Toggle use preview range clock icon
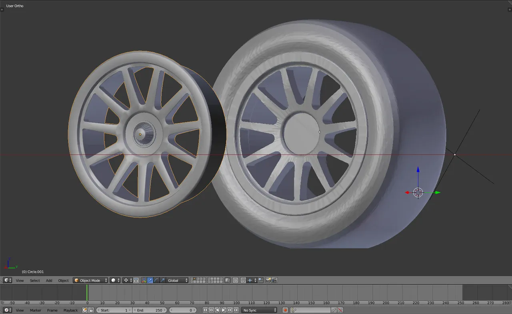This screenshot has height=314, width=512. [85, 310]
